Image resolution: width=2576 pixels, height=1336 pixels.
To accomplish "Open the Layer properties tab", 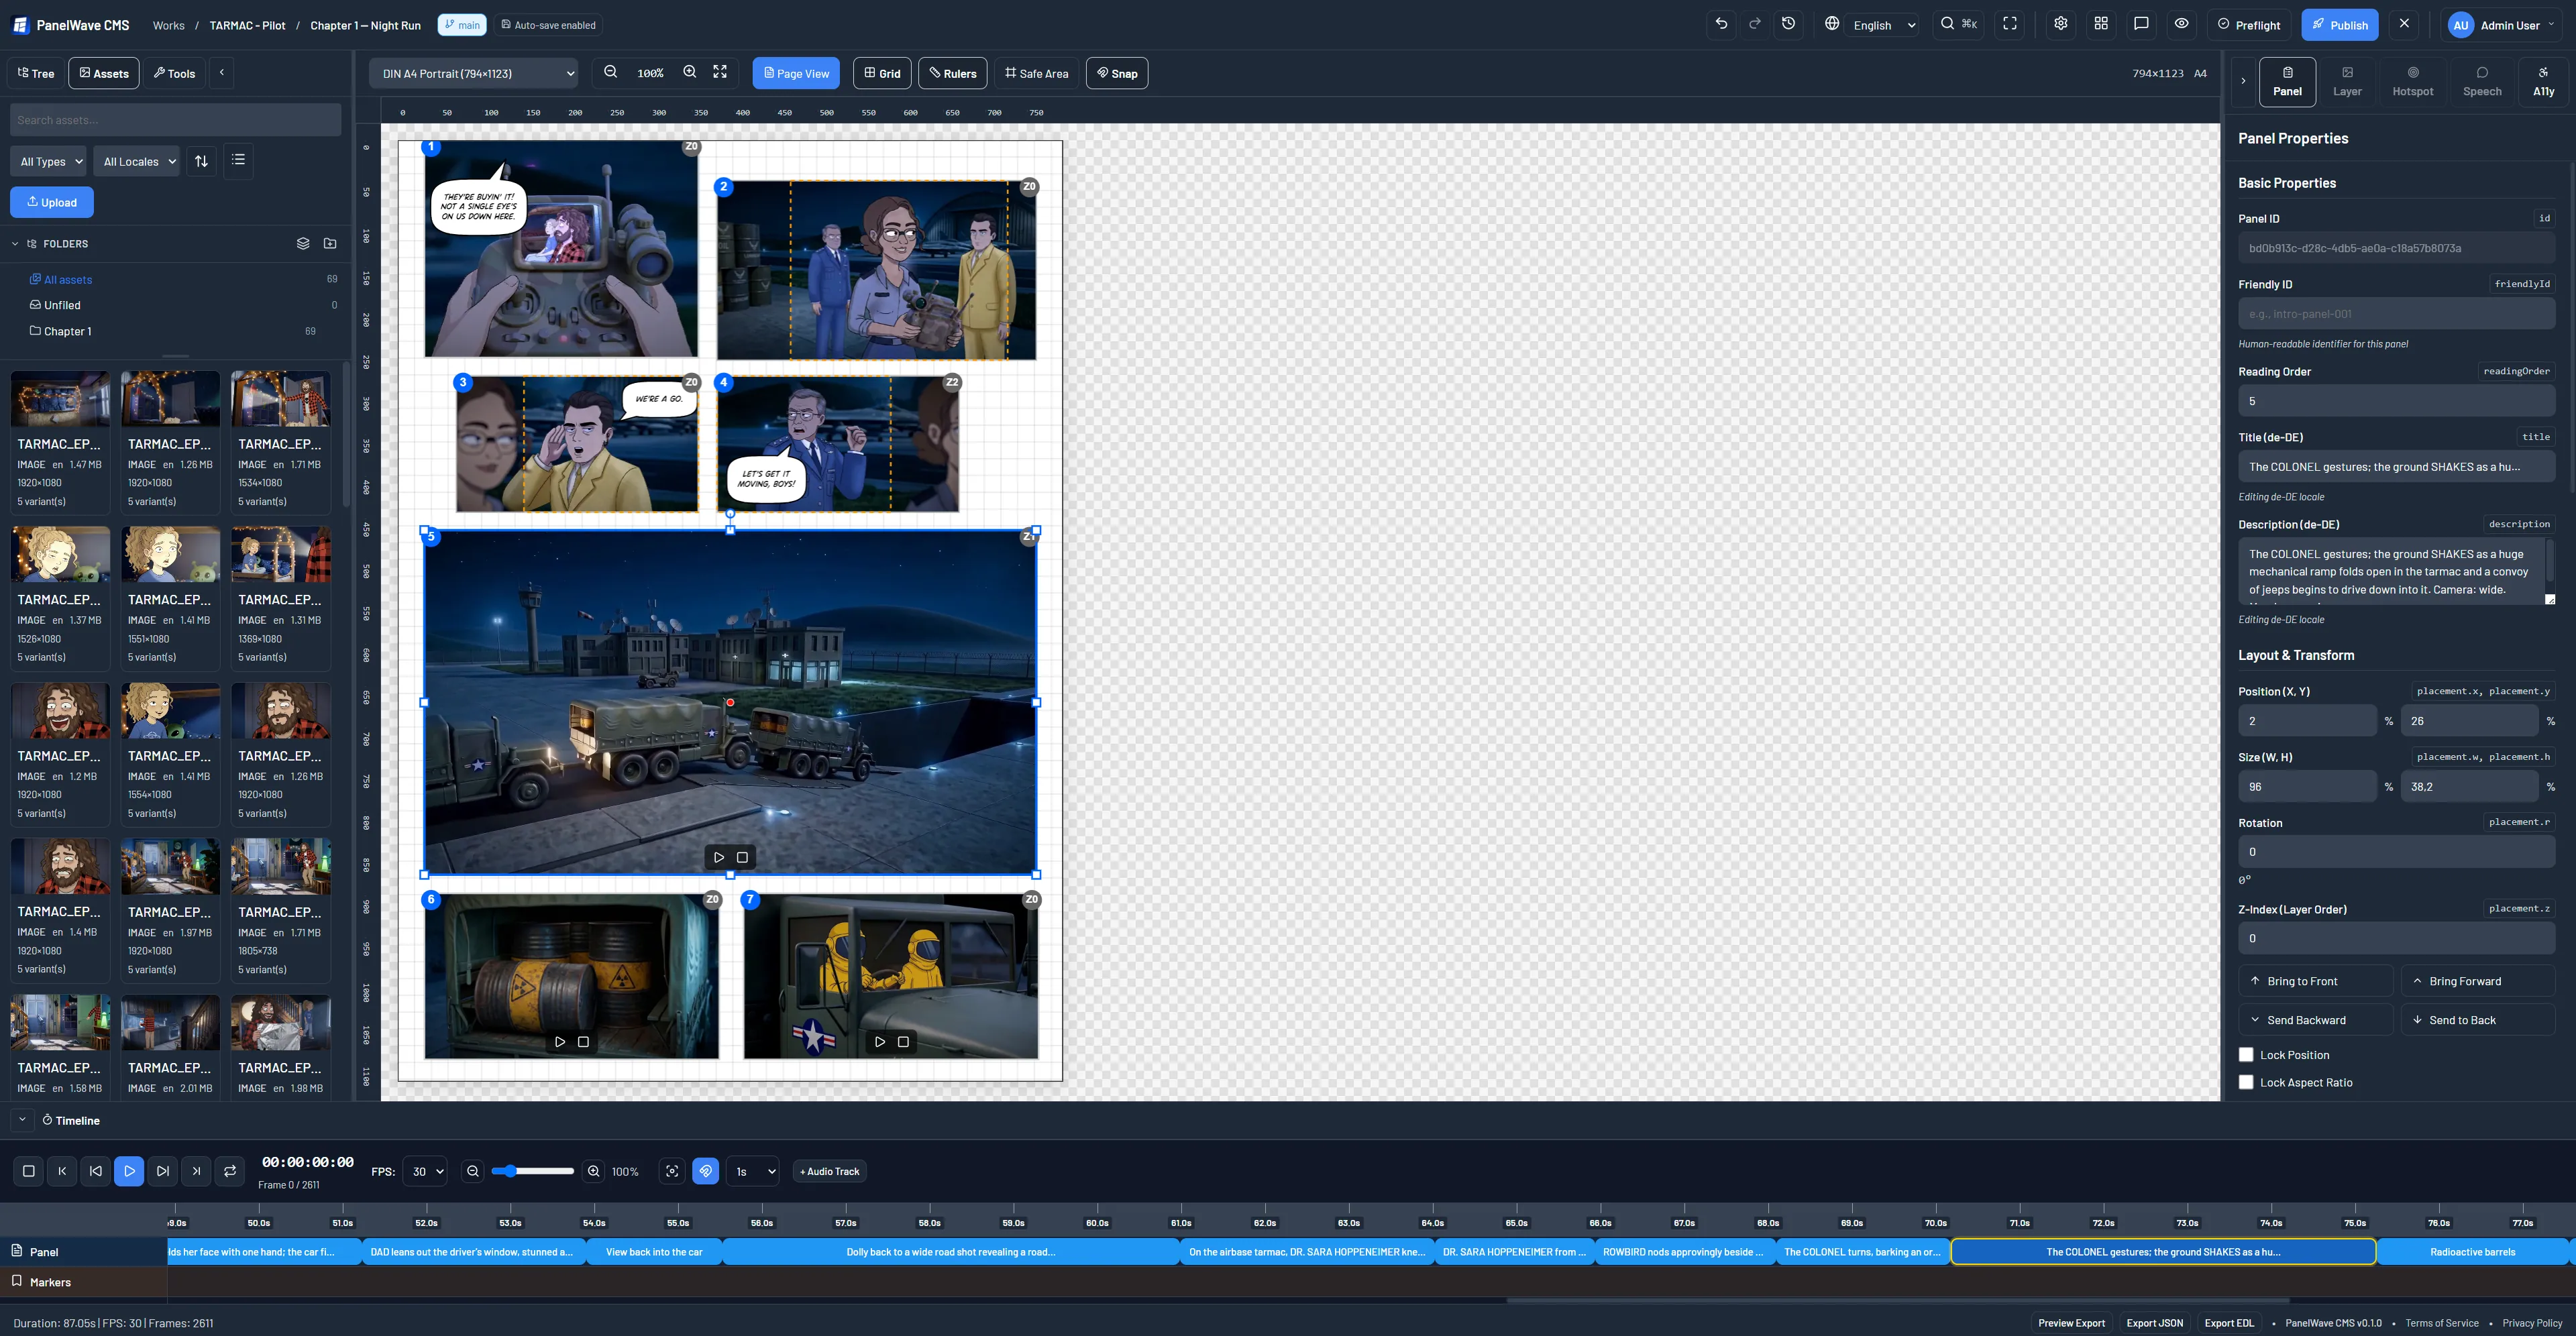I will 2347,81.
